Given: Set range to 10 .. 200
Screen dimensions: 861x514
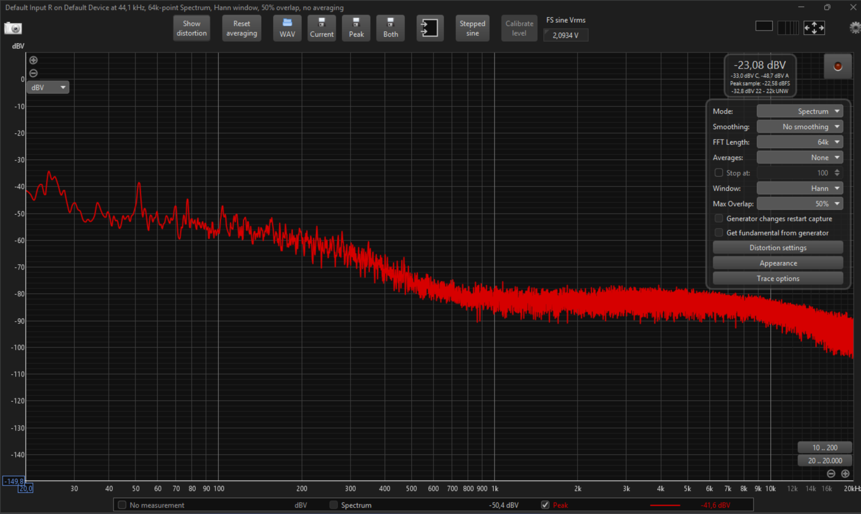Looking at the screenshot, I should pos(824,448).
